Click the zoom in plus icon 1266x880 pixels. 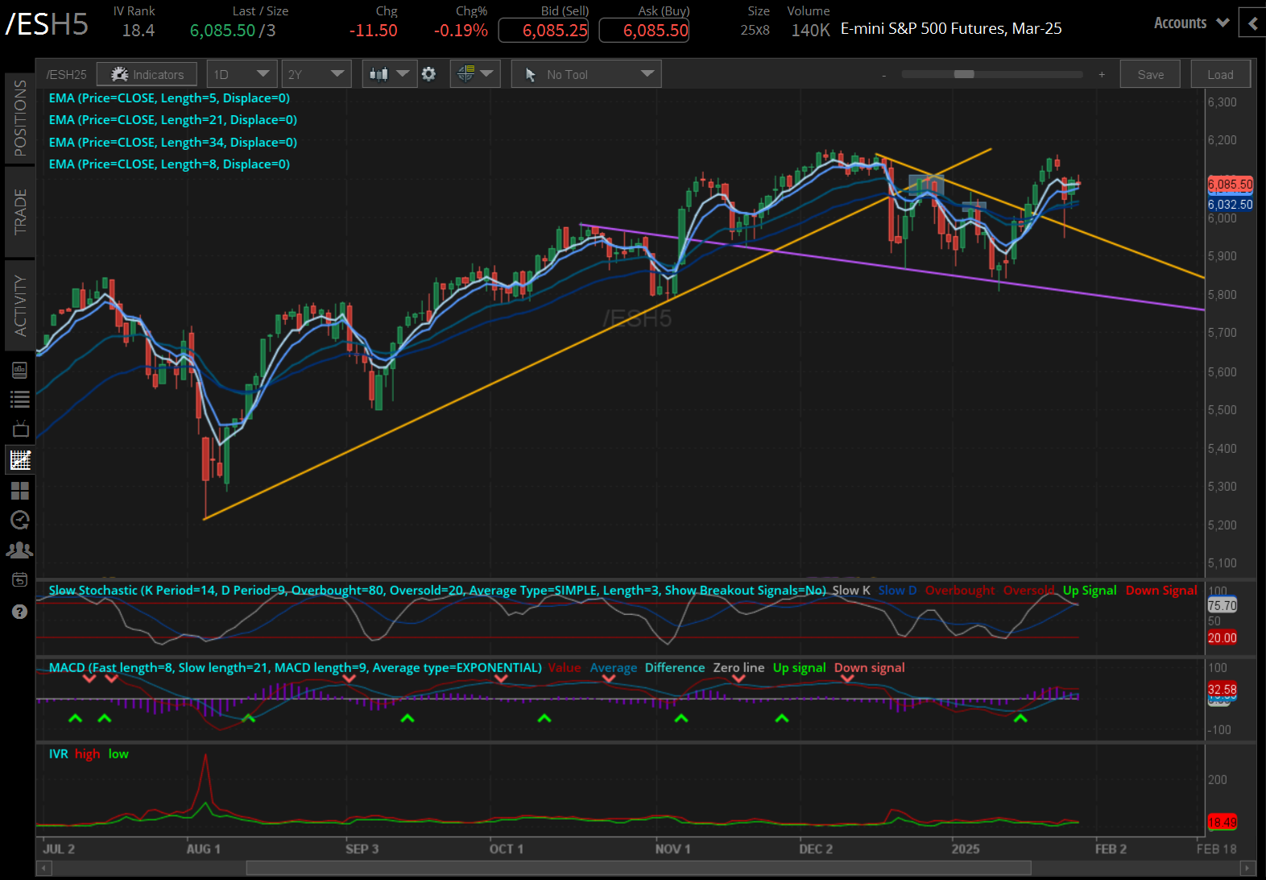[1102, 74]
